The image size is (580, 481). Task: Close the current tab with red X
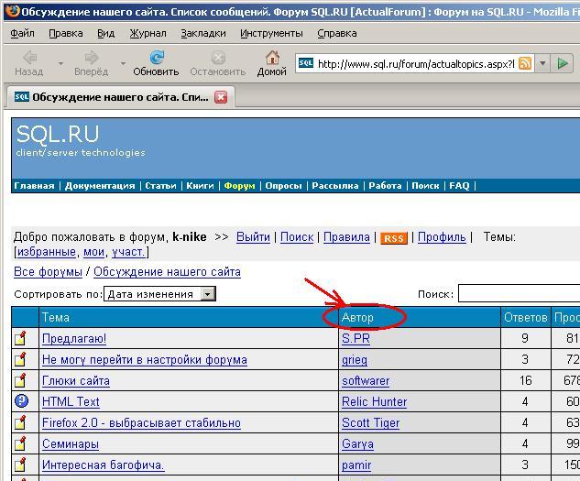coord(221,97)
